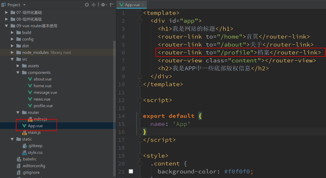Click the .gitkeep file icon
Image resolution: width=326 pixels, height=178 pixels.
pyautogui.click(x=24, y=146)
